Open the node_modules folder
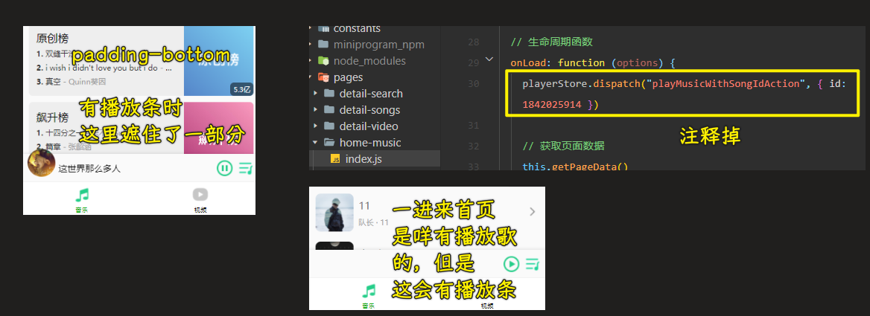 pos(369,61)
